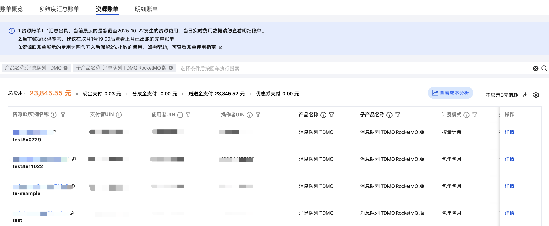Open the 子产品名称 column filter
The image size is (549, 226).
(x=398, y=115)
